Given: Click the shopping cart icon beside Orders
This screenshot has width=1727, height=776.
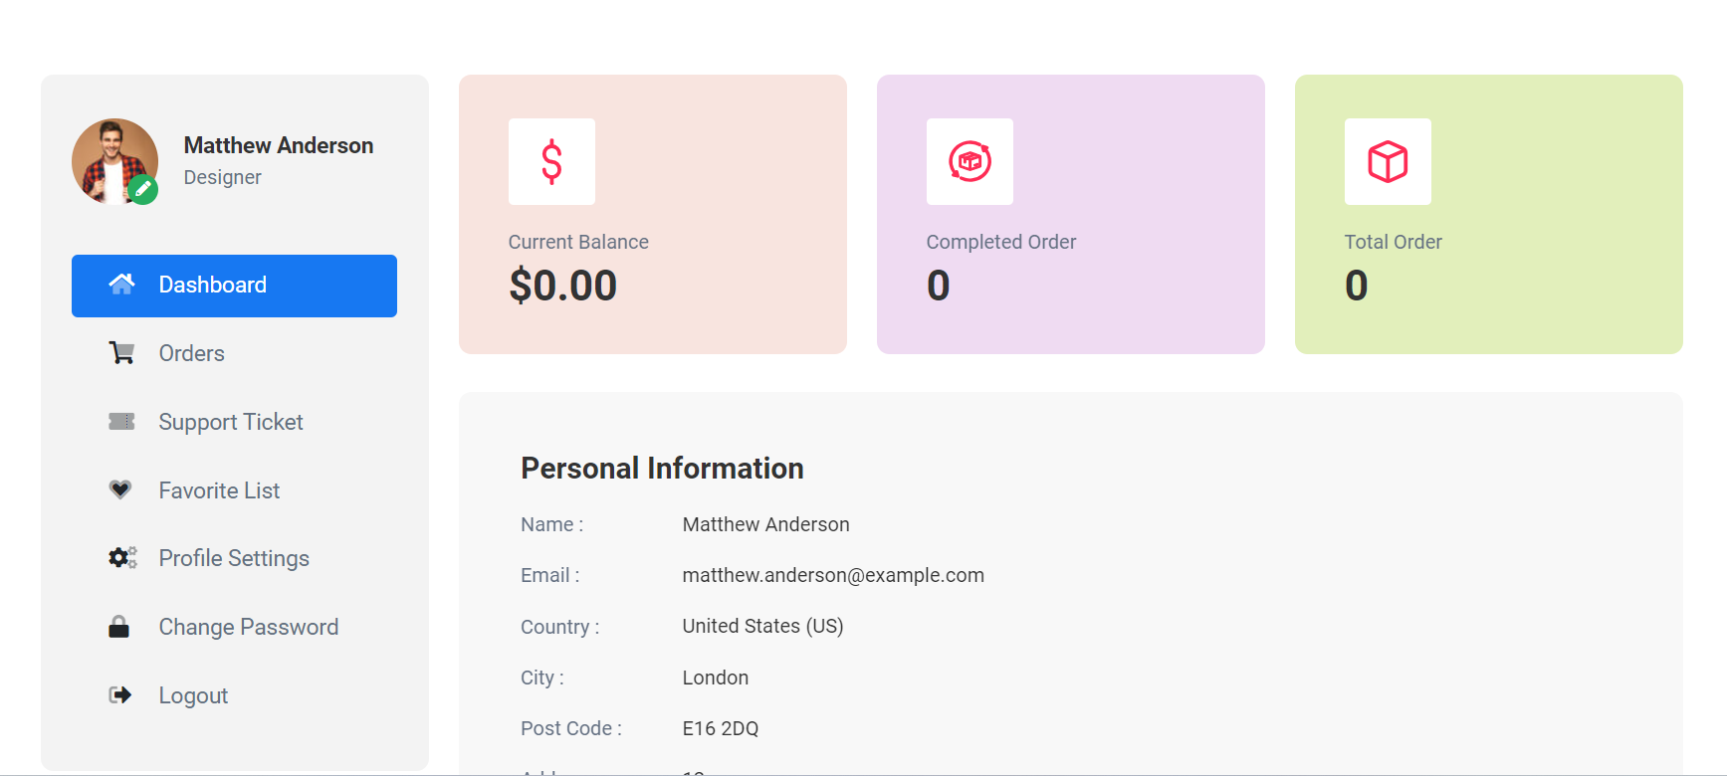Looking at the screenshot, I should pyautogui.click(x=121, y=353).
